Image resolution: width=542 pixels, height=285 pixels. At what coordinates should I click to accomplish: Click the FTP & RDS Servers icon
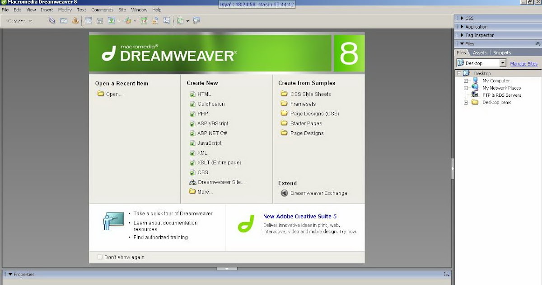[475, 95]
